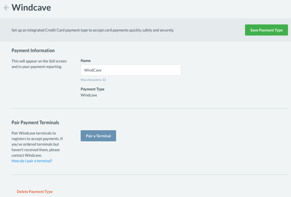Click the Windcave value under Payment Type
The width and height of the screenshot is (291, 197).
point(89,95)
